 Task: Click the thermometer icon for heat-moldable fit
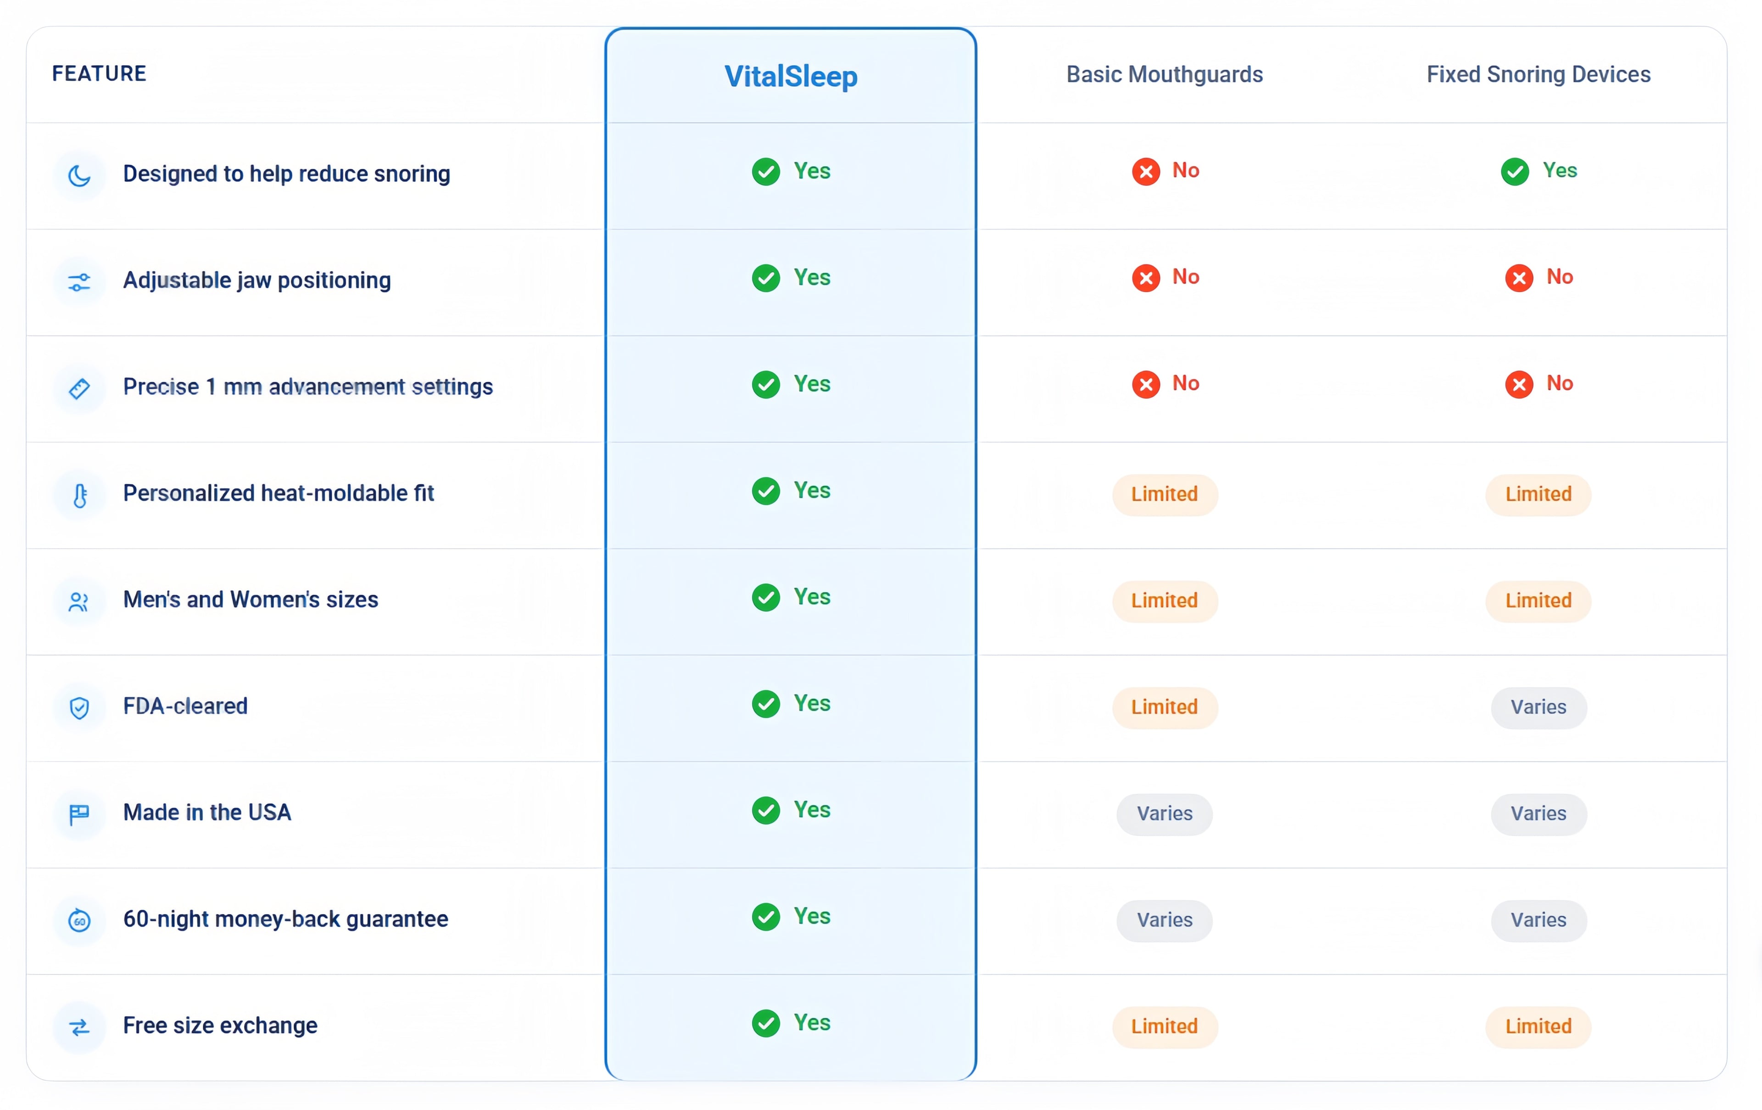[79, 495]
